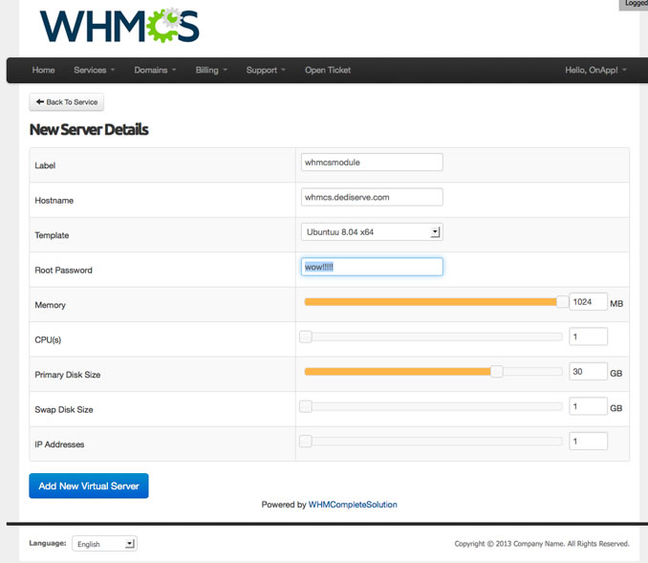Open the Template dropdown showing Ubuntu
648x563 pixels.
(x=372, y=232)
